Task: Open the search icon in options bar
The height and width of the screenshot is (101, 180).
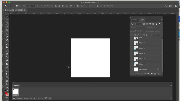Action: click(166, 6)
